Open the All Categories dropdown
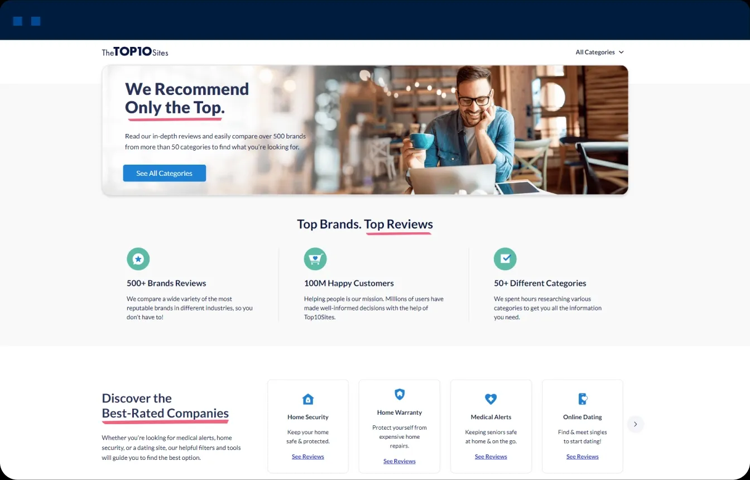This screenshot has height=480, width=750. click(595, 52)
